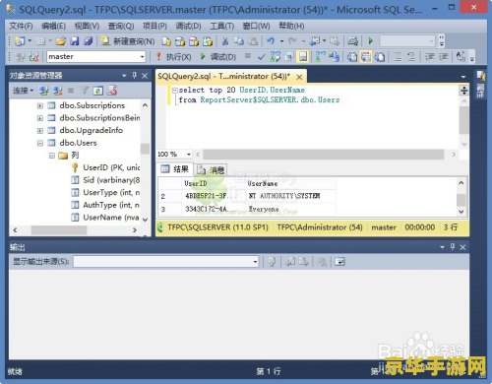Click the Parse query checkmark icon
The height and width of the screenshot is (384, 492).
coord(261,57)
